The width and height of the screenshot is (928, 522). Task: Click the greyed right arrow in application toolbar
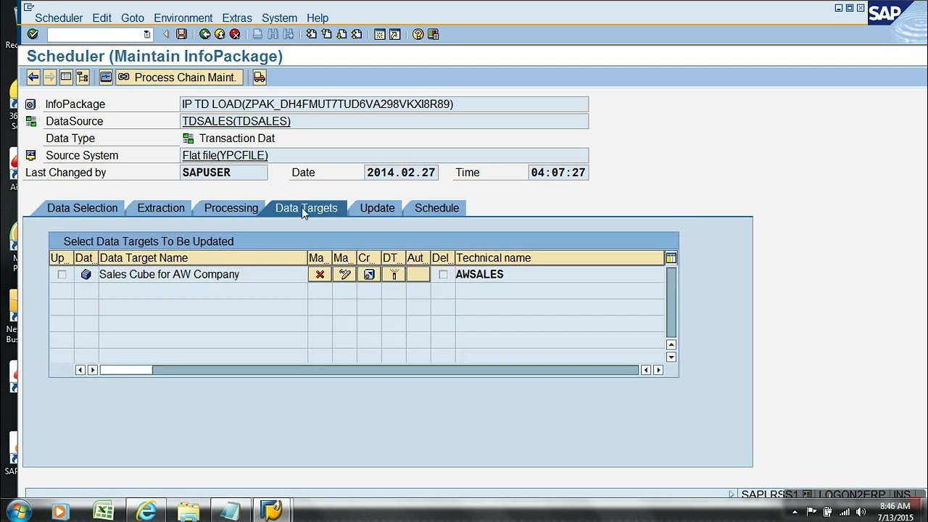pos(49,77)
